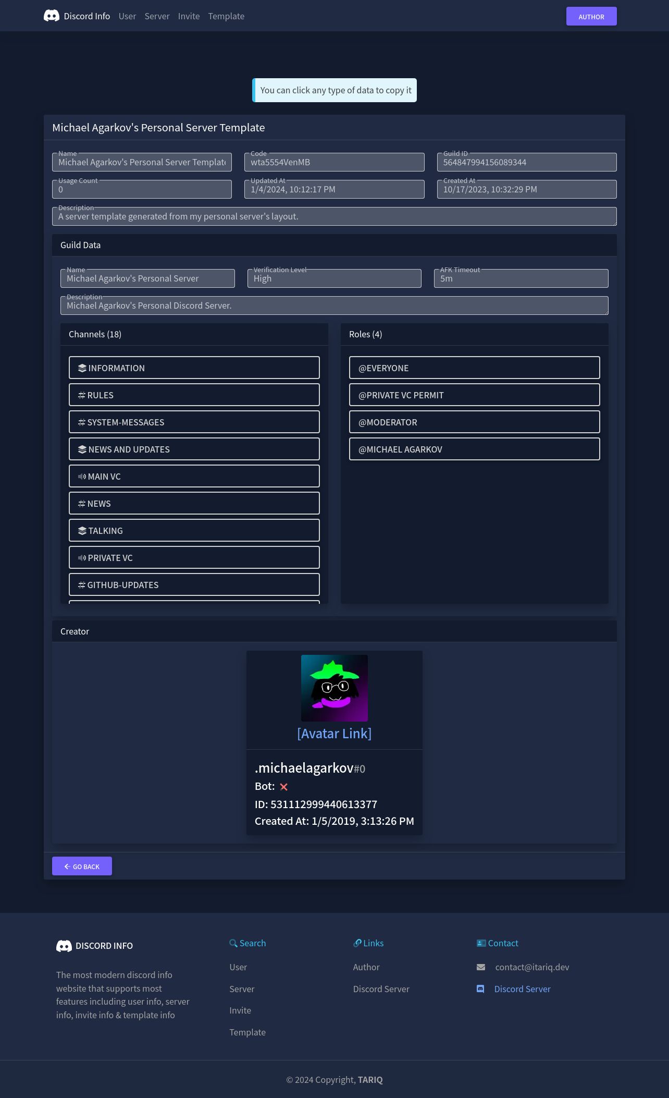The height and width of the screenshot is (1098, 669).
Task: Open the Avatar Link
Action: [x=334, y=734]
